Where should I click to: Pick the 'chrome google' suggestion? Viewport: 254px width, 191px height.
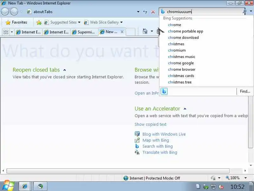tap(181, 63)
